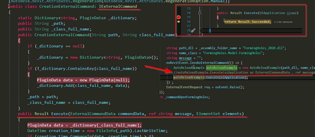
Task: Collapse the Execute method at line 74
Action: tap(199, 13)
